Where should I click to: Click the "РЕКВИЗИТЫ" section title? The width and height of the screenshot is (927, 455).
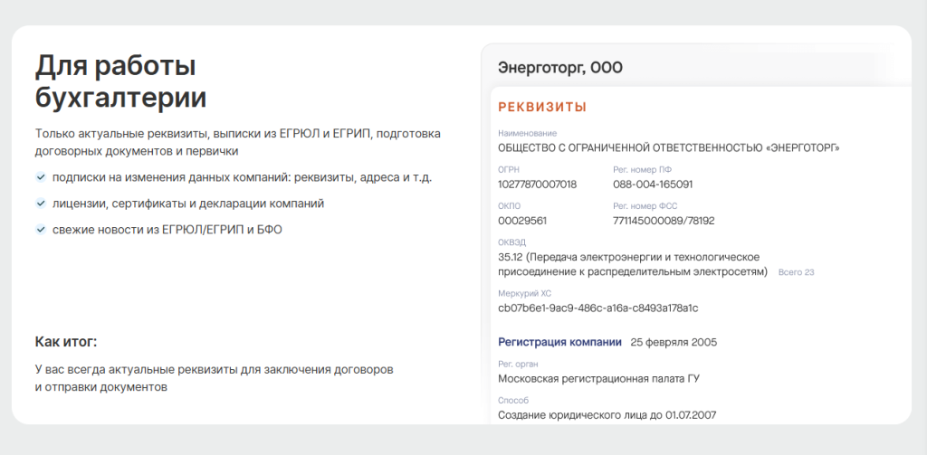click(x=542, y=107)
